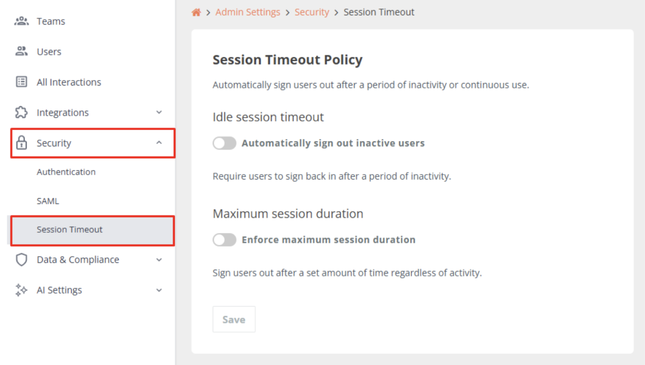Enable automatically sign out inactive users toggle
645x365 pixels.
(224, 143)
